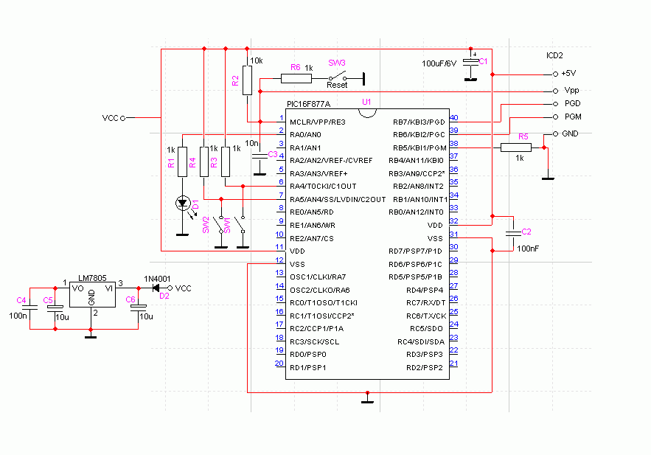Click the R4 resistor label
The width and height of the screenshot is (651, 455).
coord(192,162)
